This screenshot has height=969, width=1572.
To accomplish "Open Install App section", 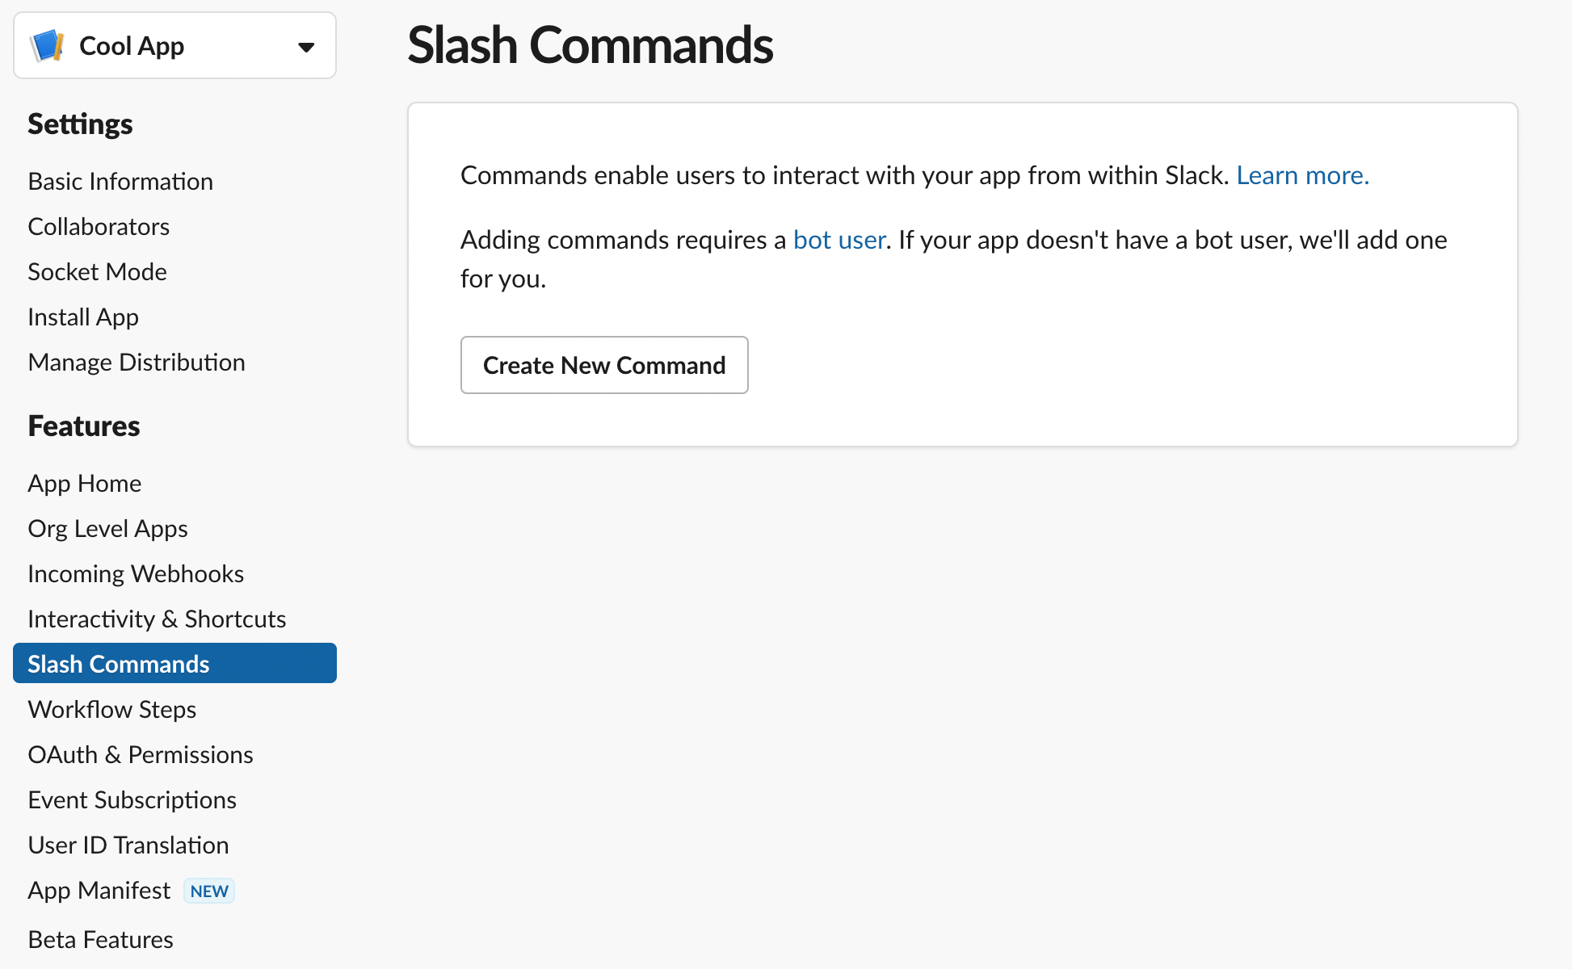I will tap(83, 317).
